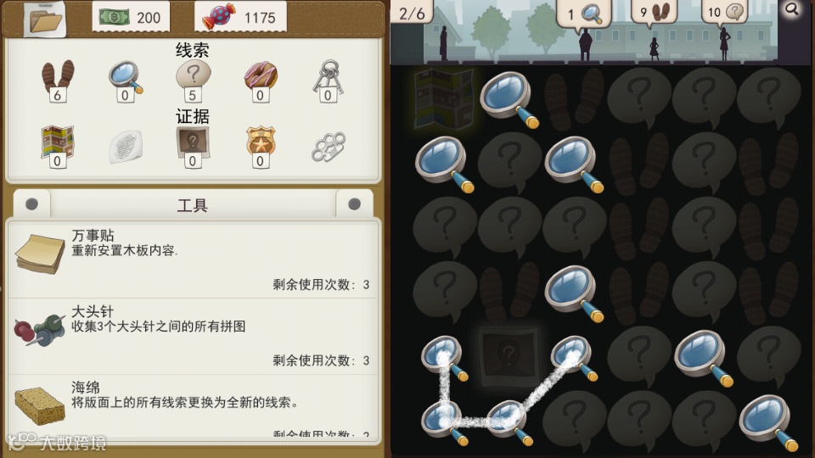Screen dimensions: 815x458
Task: Use the 万事贴 sticky notes tool
Action: (x=193, y=260)
